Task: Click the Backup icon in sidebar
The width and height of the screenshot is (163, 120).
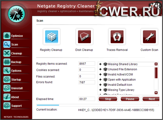Action: click(x=7, y=62)
